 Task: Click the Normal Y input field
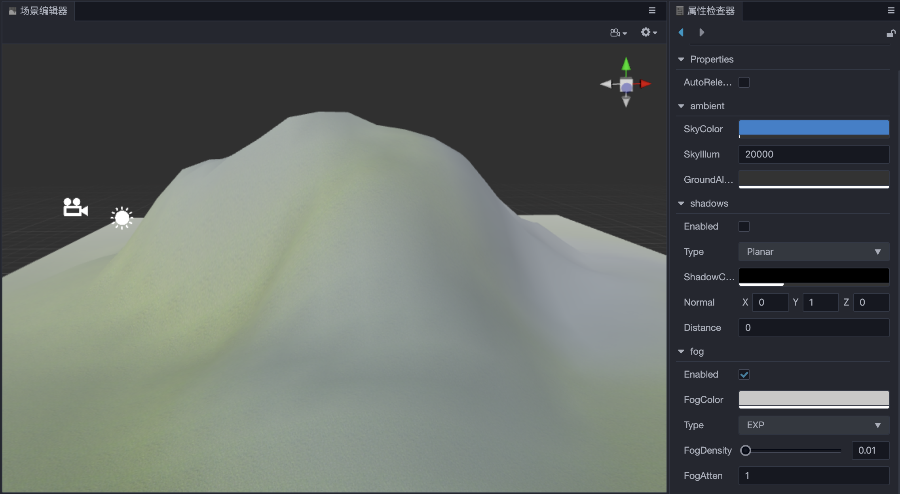pyautogui.click(x=820, y=302)
